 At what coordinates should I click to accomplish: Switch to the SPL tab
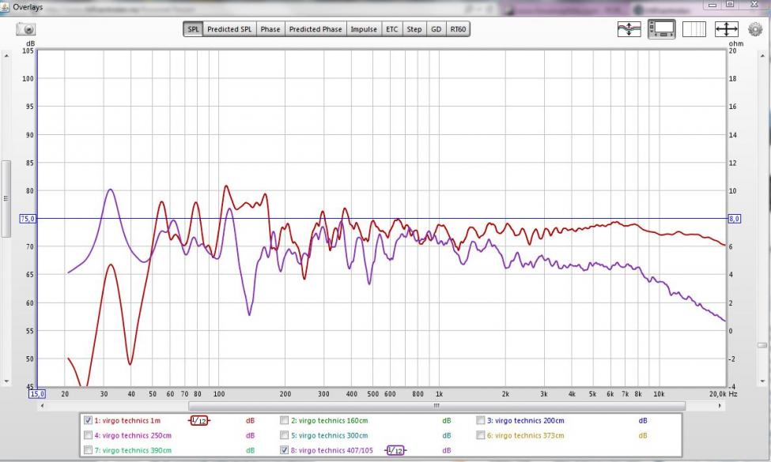click(x=193, y=29)
